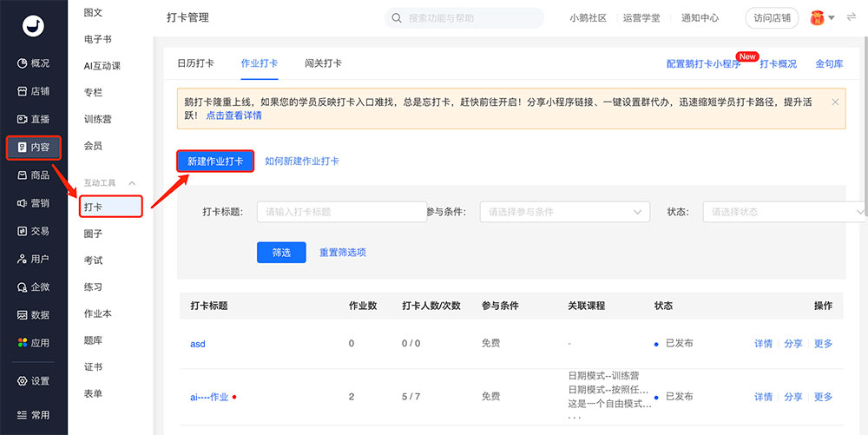Viewport: 868px width, 435px height.
Task: Select 打卡 in the 互动工具 menu
Action: 94,207
